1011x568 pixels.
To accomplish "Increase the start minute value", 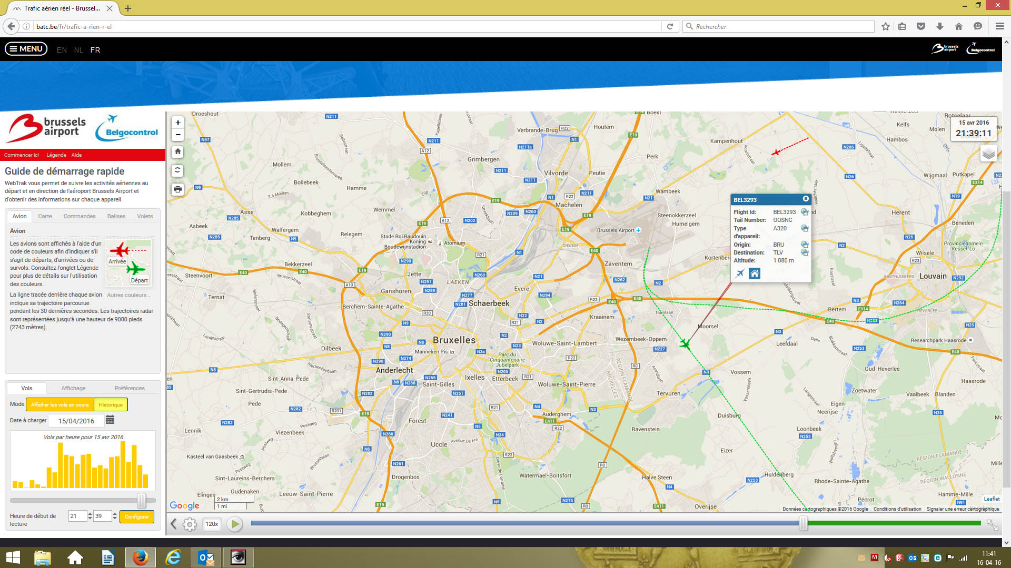I will (115, 514).
